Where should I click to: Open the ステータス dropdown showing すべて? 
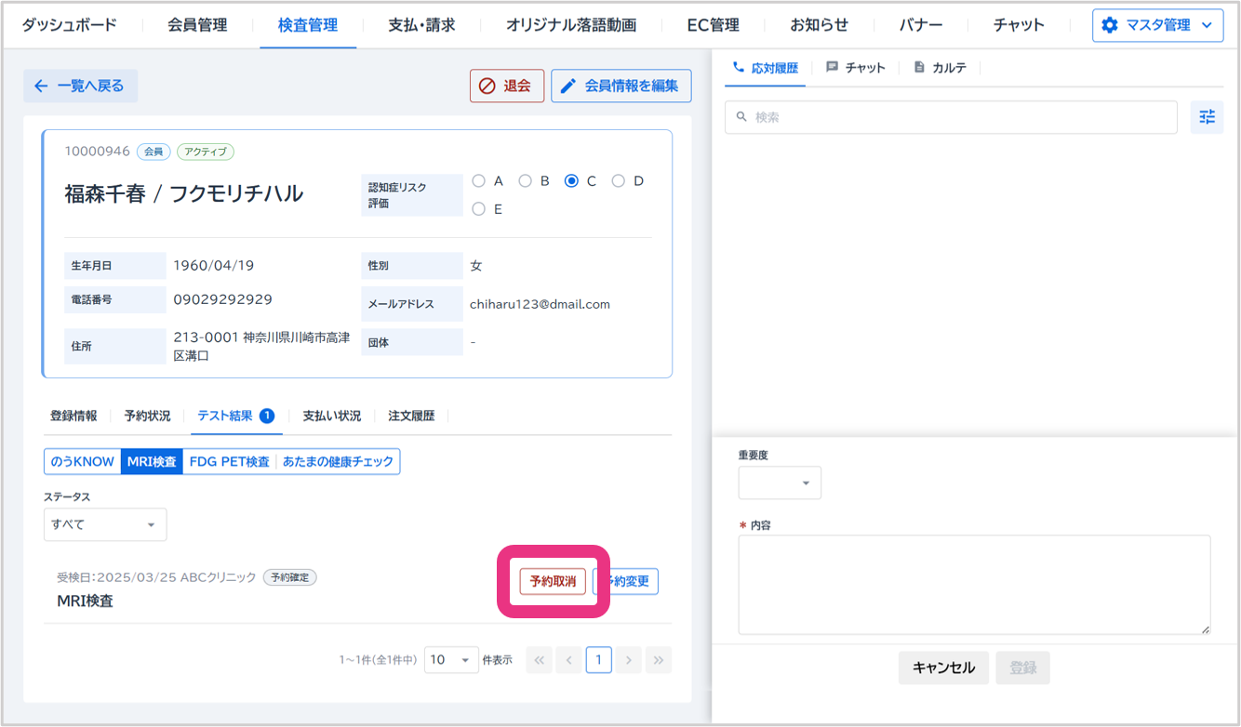[105, 524]
